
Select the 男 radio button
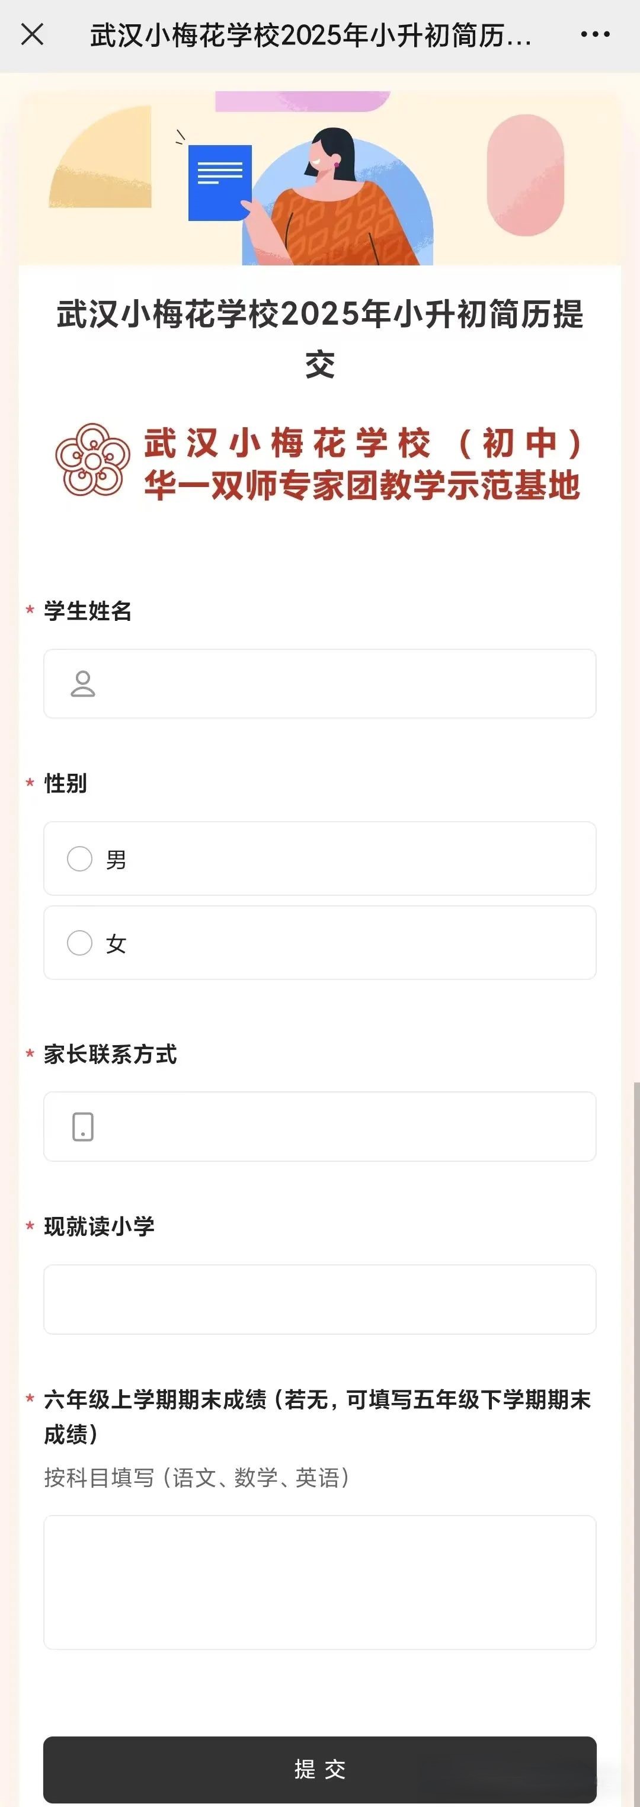click(79, 858)
